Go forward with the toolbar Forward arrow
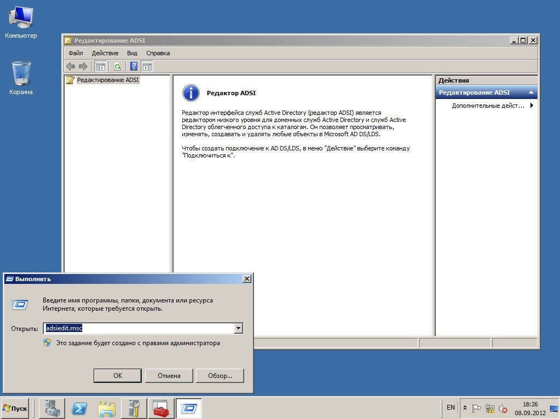This screenshot has height=419, width=560. click(83, 66)
